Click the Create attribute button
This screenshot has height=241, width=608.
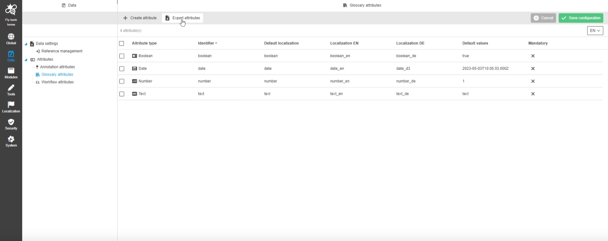point(140,18)
